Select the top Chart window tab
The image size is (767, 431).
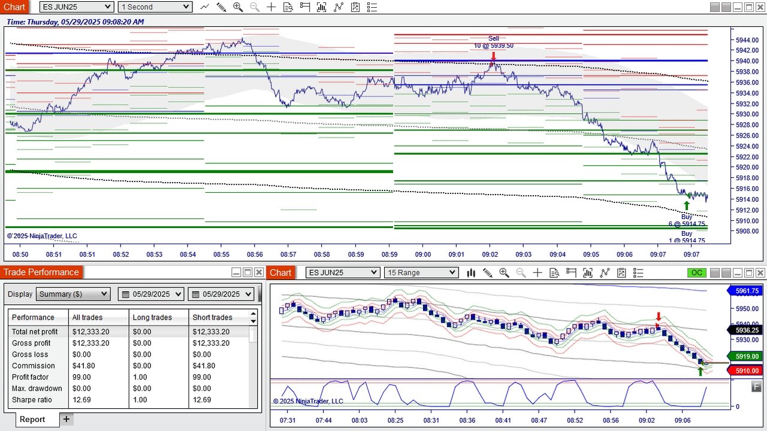[x=14, y=7]
